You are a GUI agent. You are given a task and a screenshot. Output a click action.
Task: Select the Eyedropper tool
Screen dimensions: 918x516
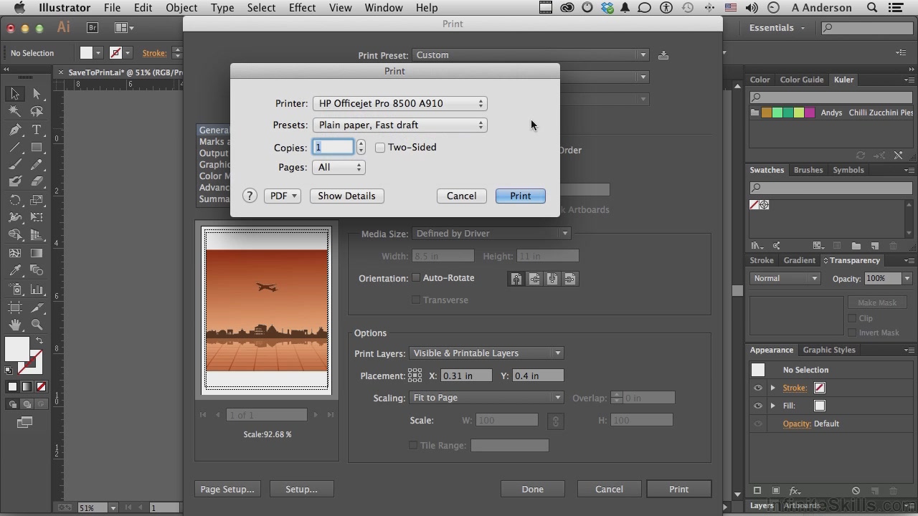tap(15, 270)
